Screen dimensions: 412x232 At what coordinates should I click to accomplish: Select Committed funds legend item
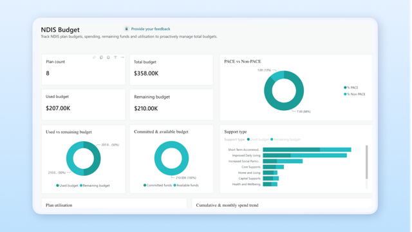158,185
